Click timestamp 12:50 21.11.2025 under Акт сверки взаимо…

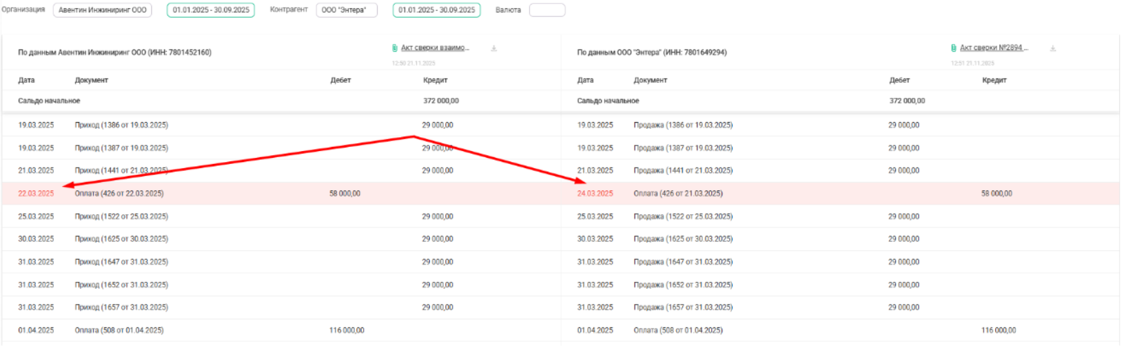click(x=413, y=63)
